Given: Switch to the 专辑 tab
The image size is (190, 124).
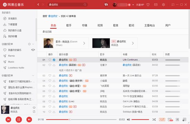Looking at the screenshot, I should point(84,25).
